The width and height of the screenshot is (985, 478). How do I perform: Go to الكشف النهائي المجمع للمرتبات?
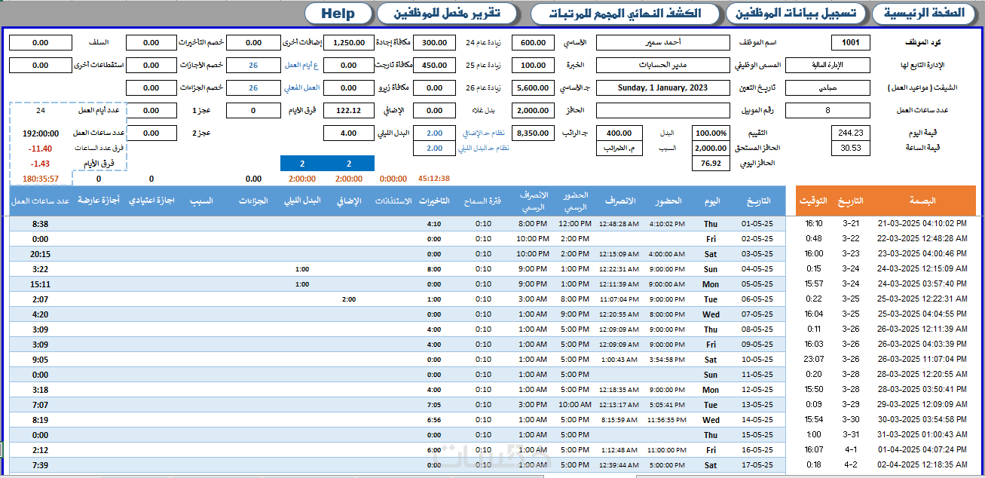point(626,14)
